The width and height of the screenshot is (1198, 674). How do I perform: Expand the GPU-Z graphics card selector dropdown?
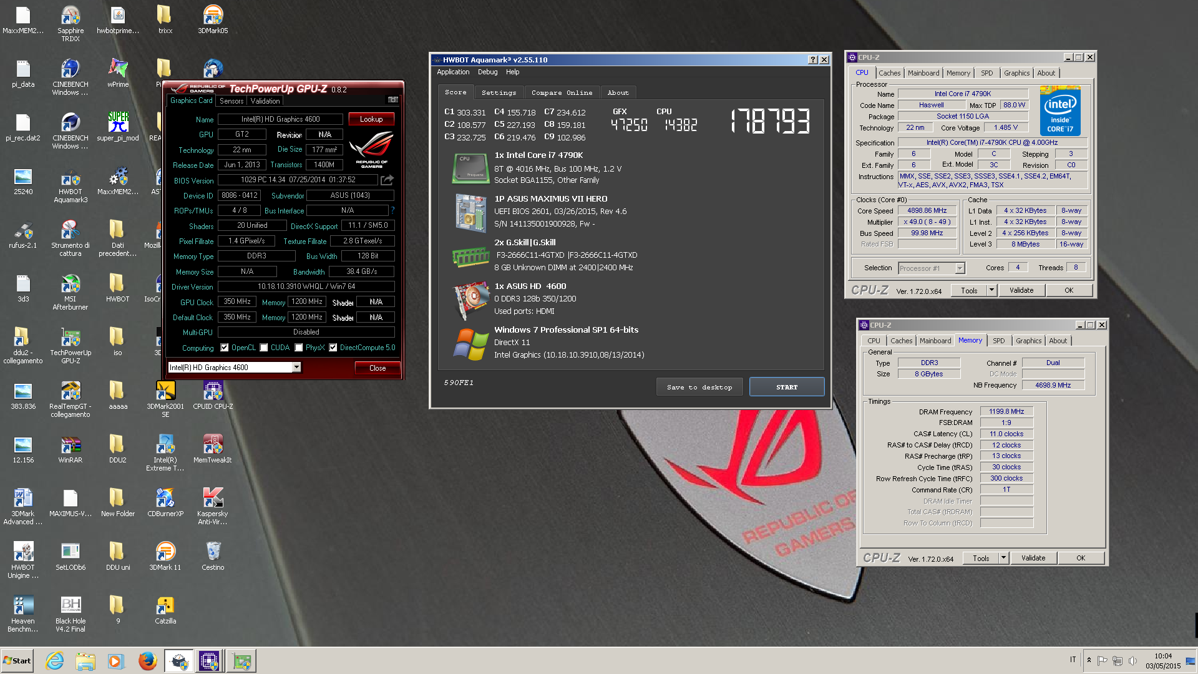tap(296, 368)
